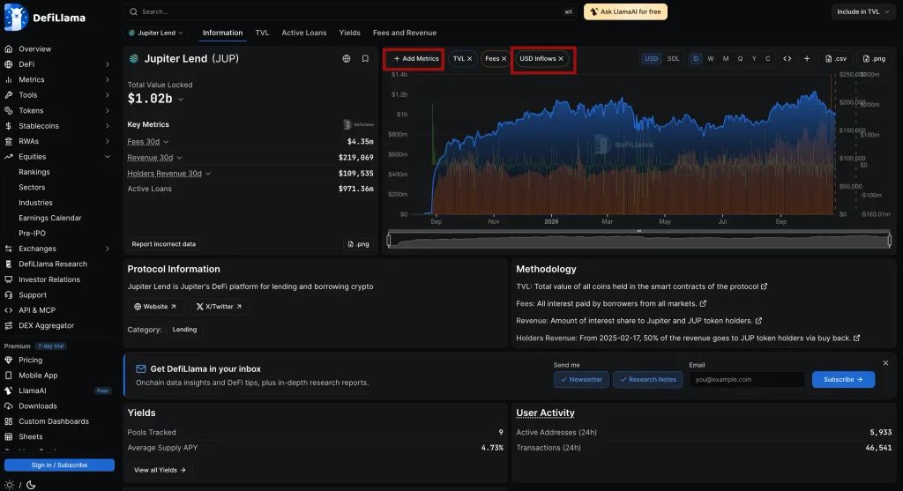Click the globe icon beside Jupiter Lend

pos(346,59)
